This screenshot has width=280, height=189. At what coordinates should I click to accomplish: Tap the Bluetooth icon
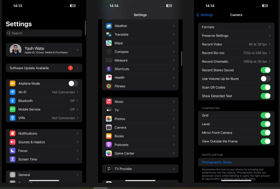pos(12,101)
